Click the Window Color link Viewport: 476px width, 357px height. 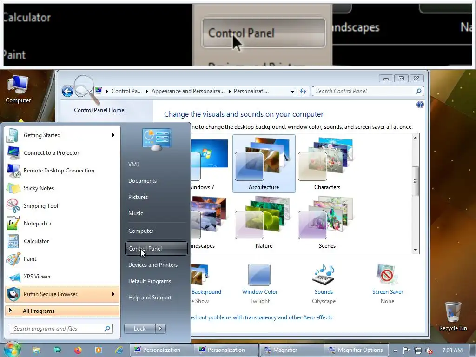tap(259, 292)
